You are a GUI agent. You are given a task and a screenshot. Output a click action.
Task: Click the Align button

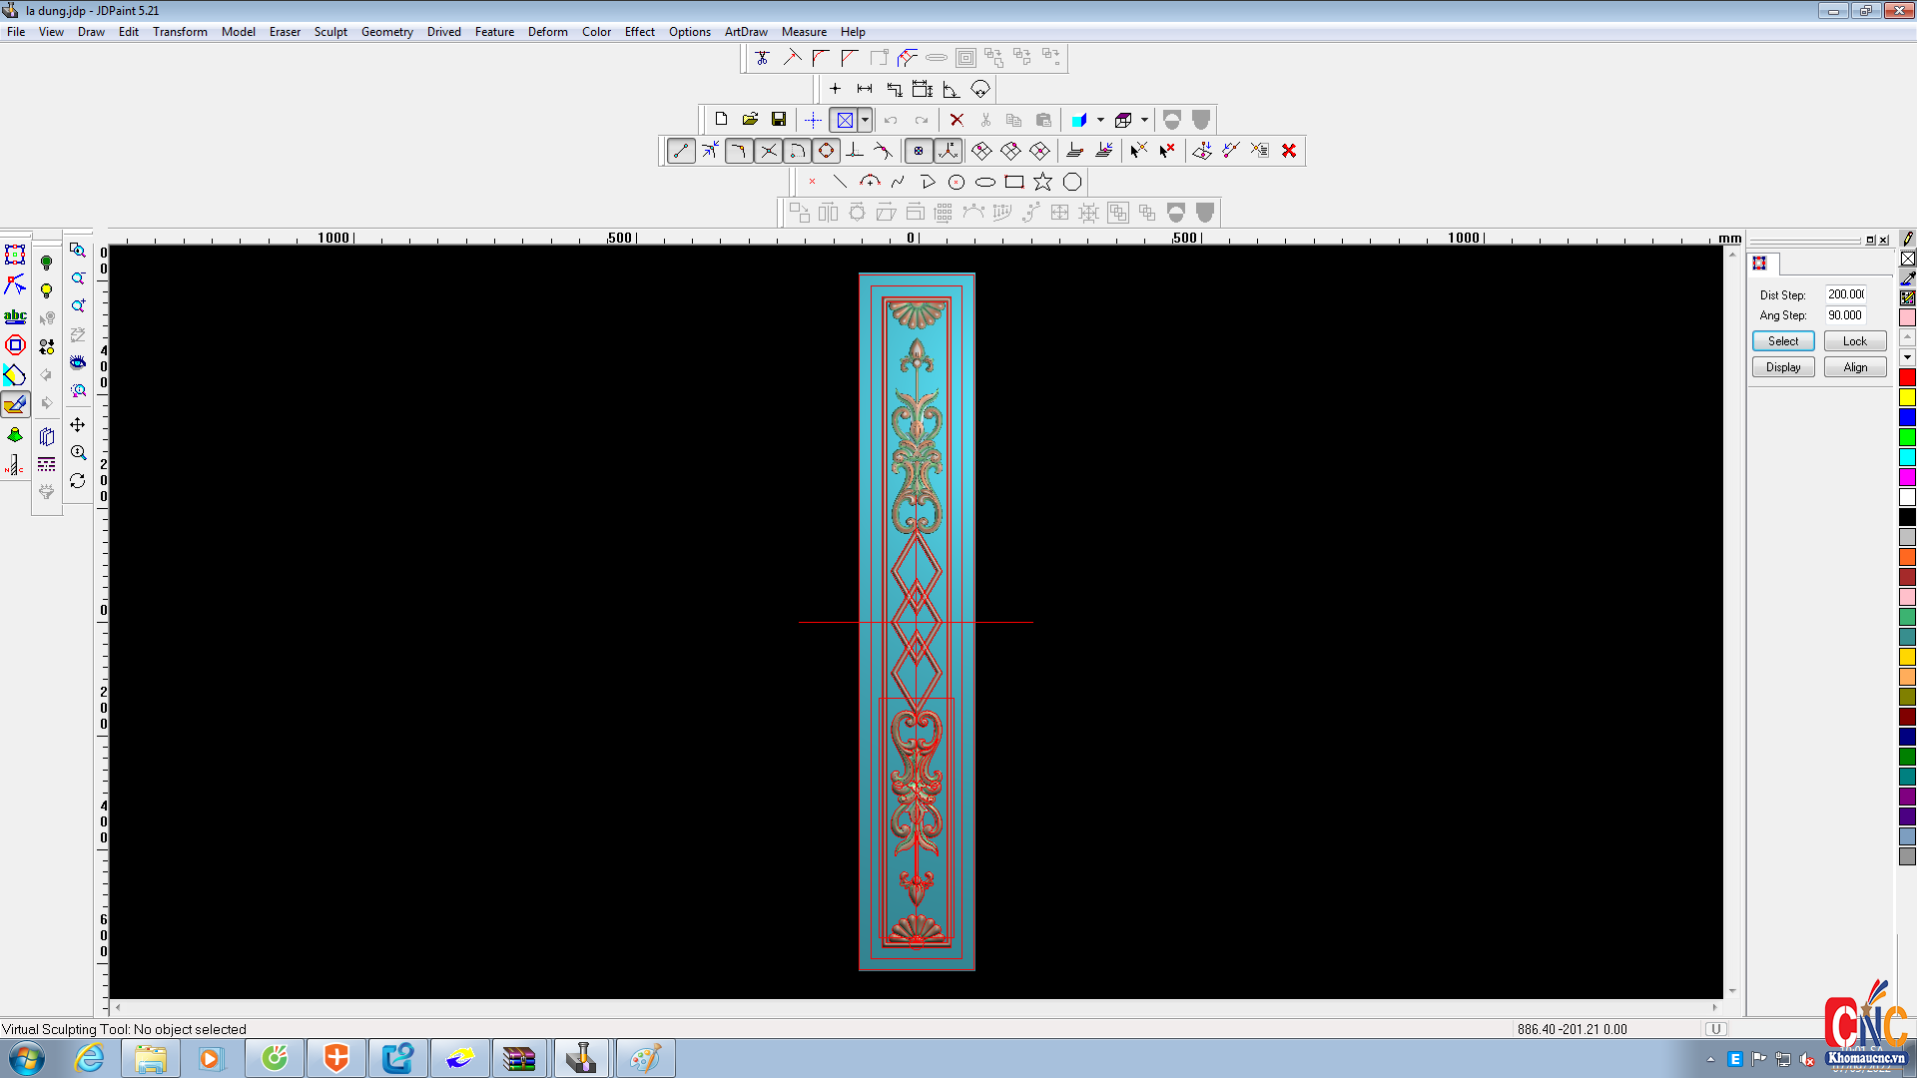[x=1854, y=367]
